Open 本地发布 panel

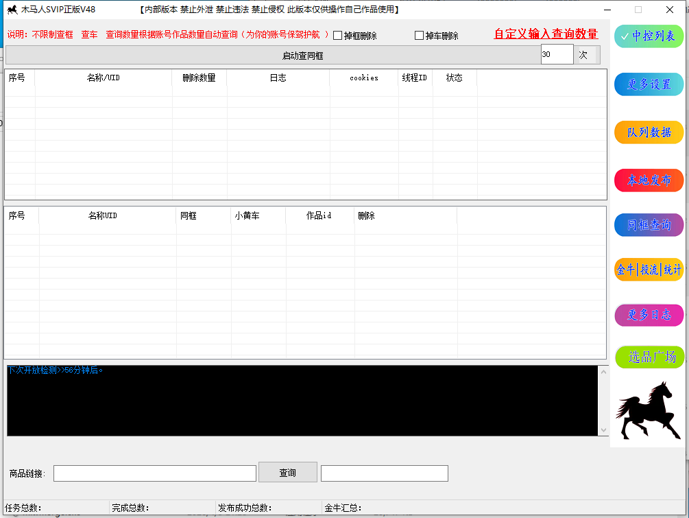click(x=649, y=180)
